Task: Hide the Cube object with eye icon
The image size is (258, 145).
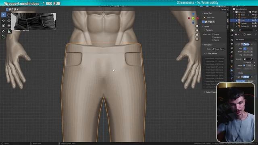Action: pos(253,21)
